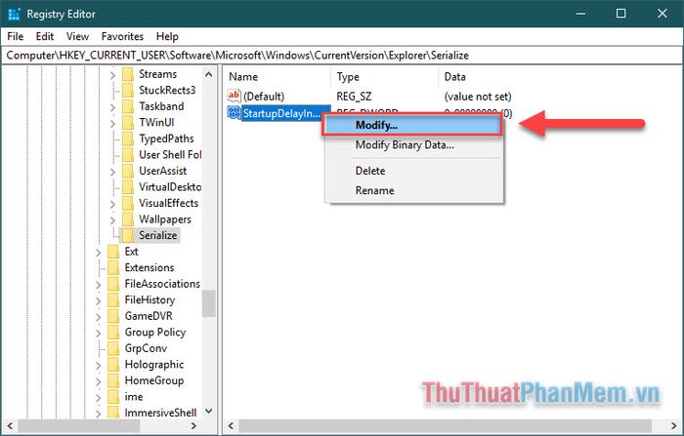Click tree pane horizontal scroll right arrow
Viewport: 684px width, 436px height.
point(194,425)
